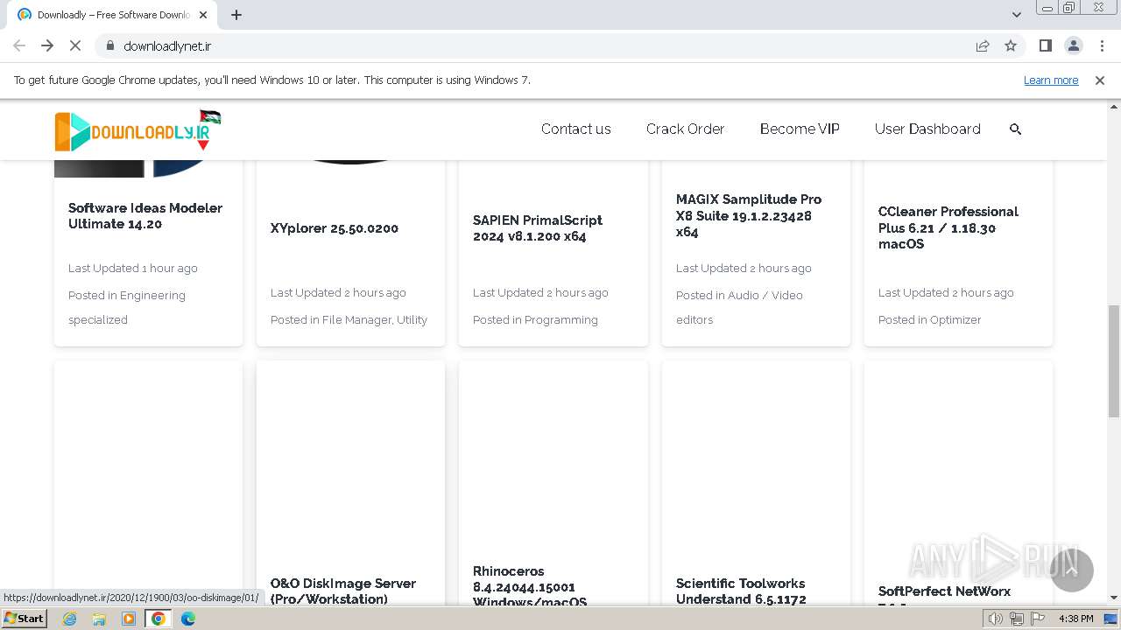Click the Action Center flag tray icon

[x=1036, y=619]
